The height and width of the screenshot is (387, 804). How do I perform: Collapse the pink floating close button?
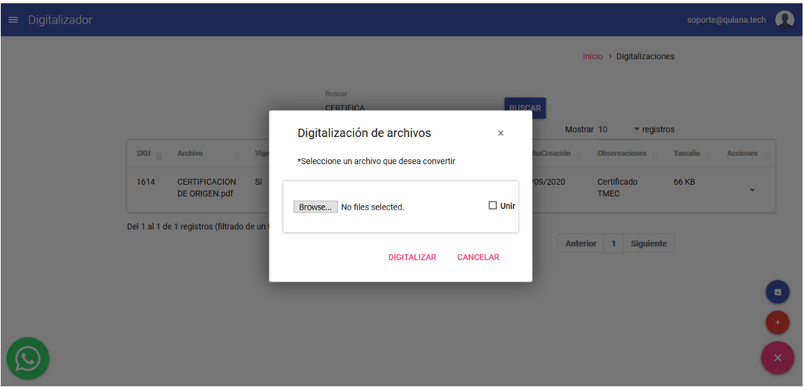coord(778,357)
